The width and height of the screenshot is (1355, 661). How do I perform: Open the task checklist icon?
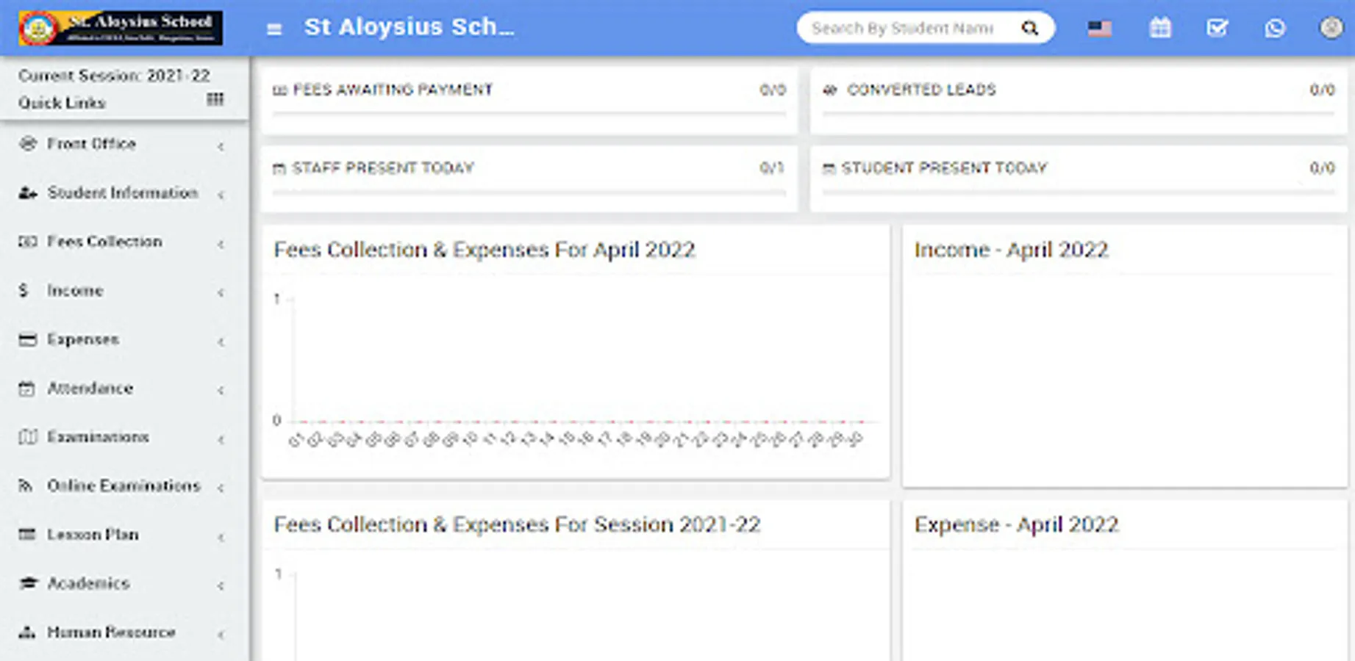(x=1217, y=29)
